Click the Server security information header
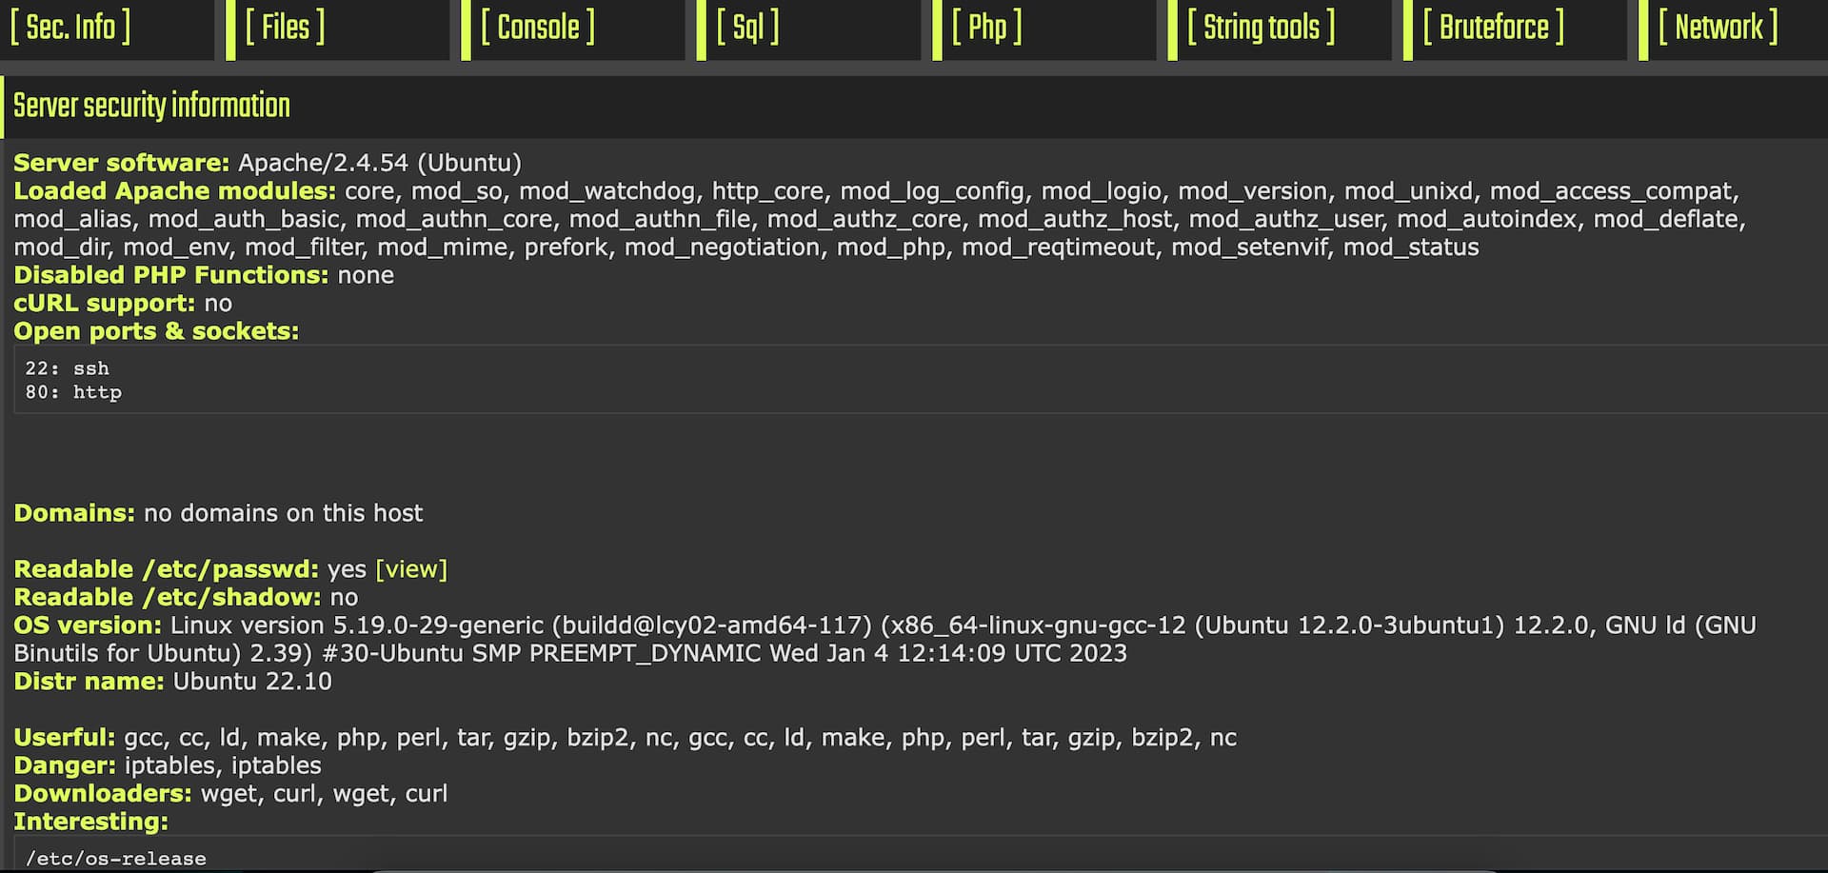 point(151,106)
